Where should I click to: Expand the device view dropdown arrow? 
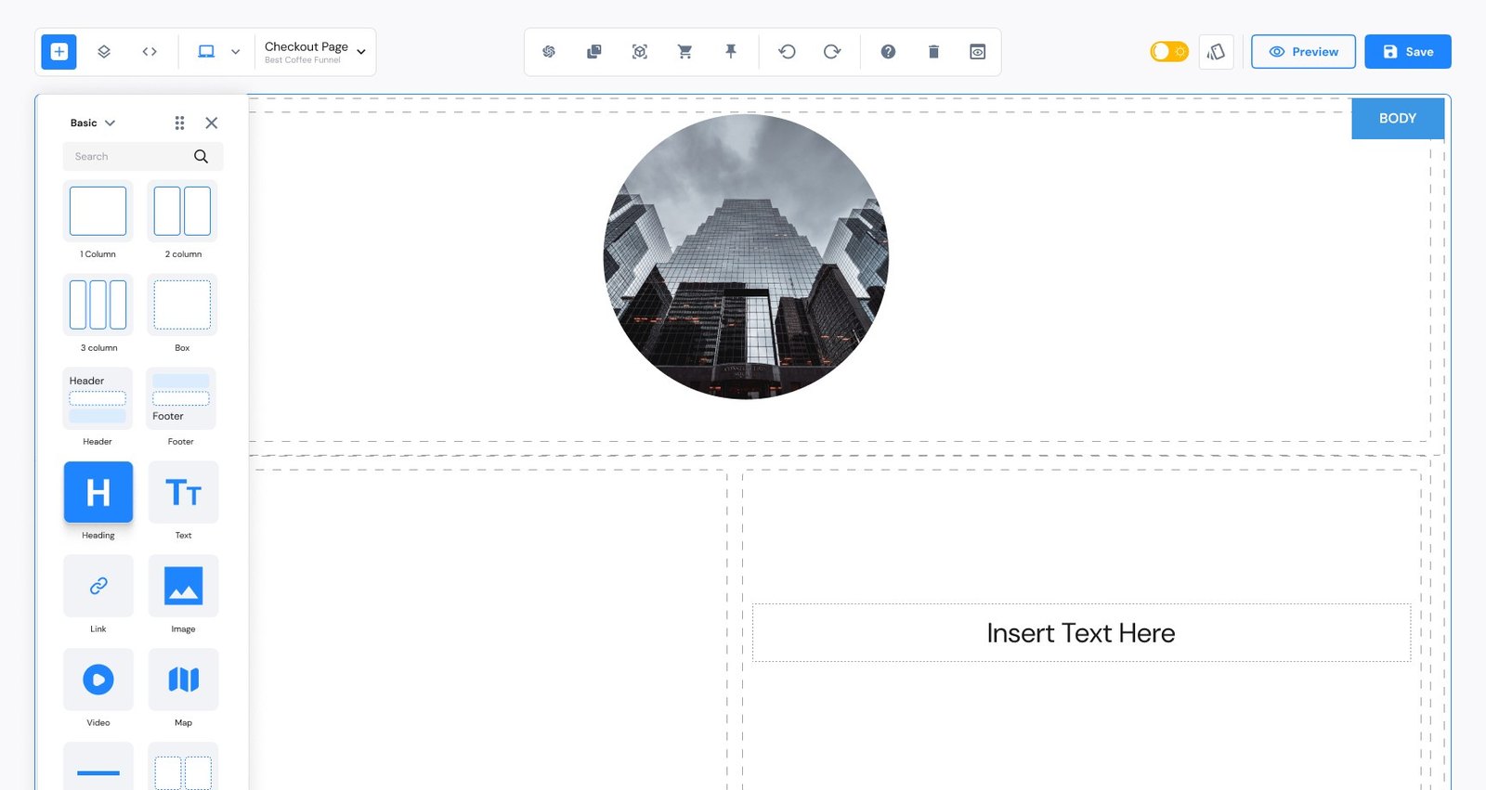[x=236, y=52]
